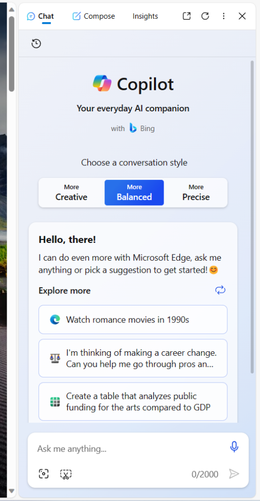260x501 pixels.
Task: Click the table icon on arts funding suggestion
Action: (55, 402)
